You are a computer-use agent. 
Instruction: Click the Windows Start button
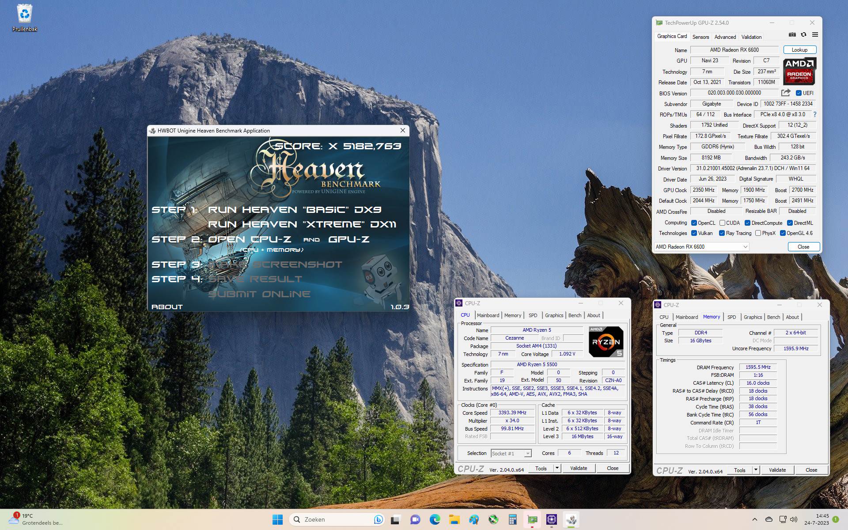277,519
